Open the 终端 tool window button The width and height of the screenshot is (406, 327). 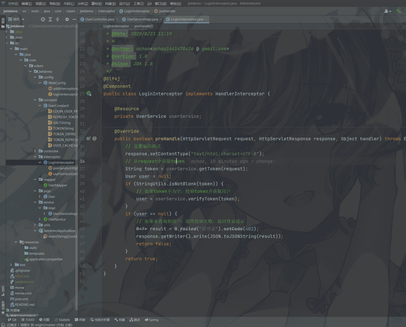coord(80,320)
